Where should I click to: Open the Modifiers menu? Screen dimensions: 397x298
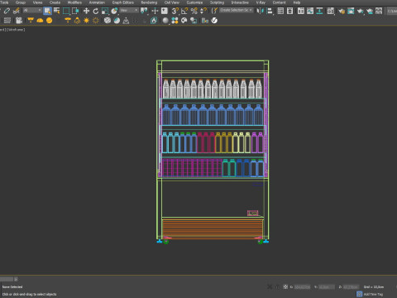click(x=74, y=2)
